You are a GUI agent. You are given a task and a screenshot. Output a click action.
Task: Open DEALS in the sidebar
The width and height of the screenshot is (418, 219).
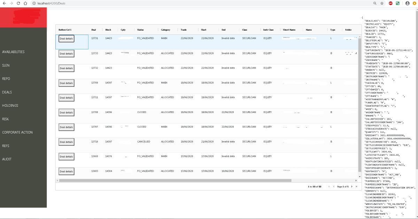7,92
